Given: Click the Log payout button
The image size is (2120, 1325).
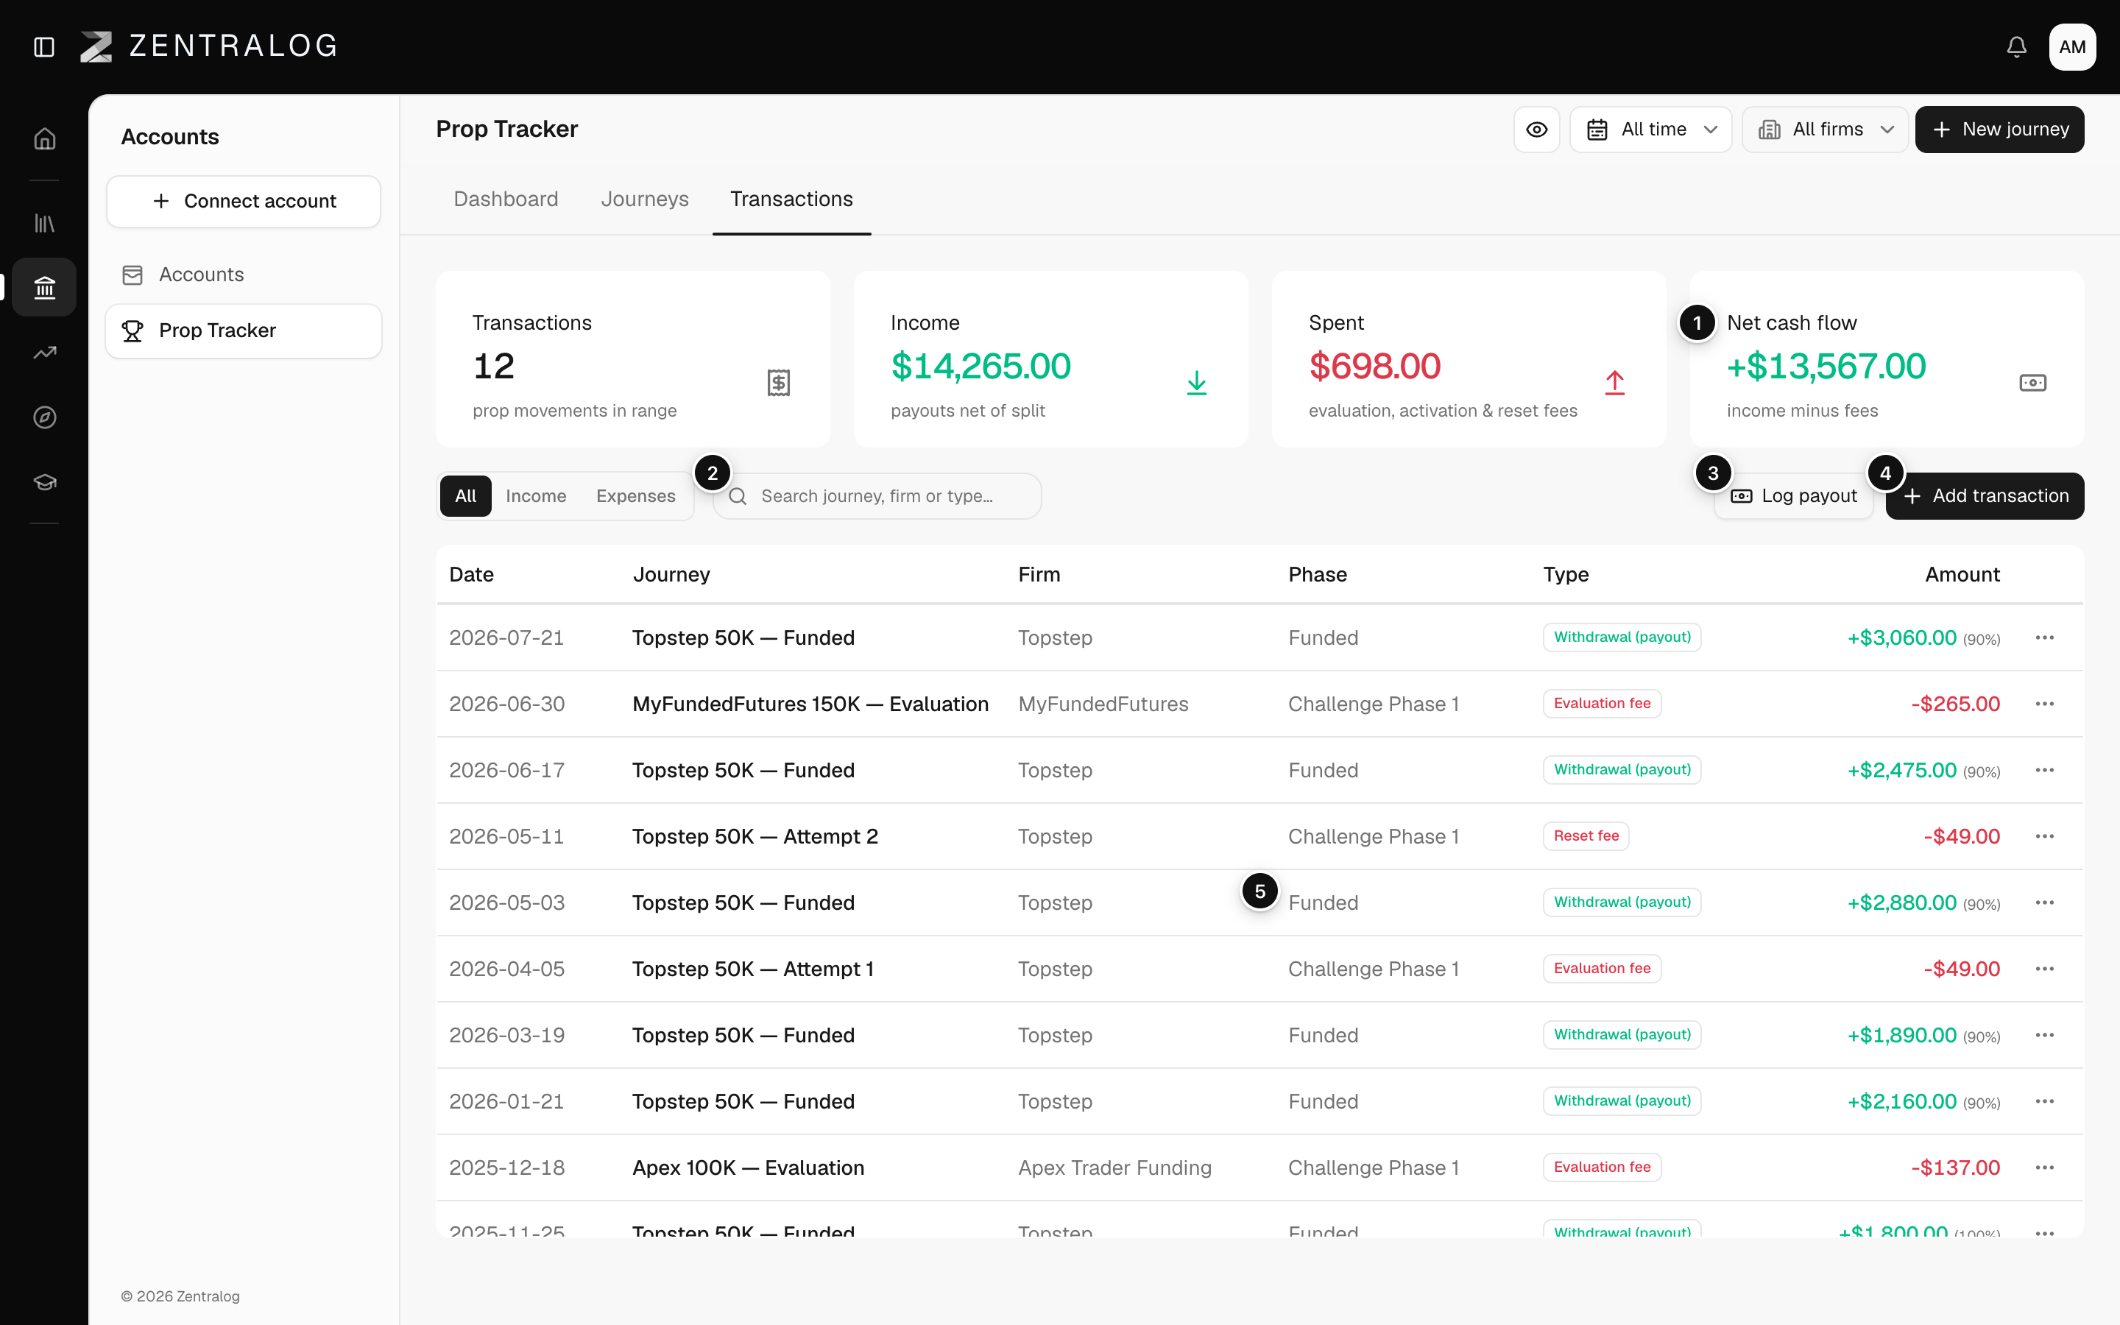Looking at the screenshot, I should tap(1793, 496).
